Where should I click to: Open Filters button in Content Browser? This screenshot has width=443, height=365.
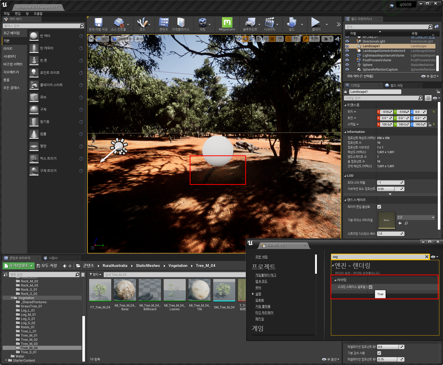tap(95, 275)
